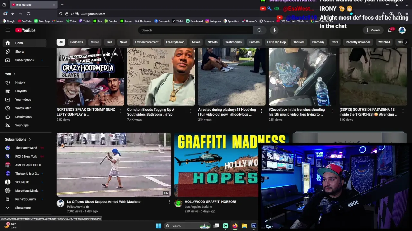The width and height of the screenshot is (412, 231).
Task: Open File Explorer from the taskbar
Action: coord(244,226)
